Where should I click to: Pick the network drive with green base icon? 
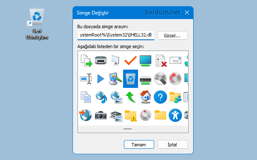[x=145, y=80]
